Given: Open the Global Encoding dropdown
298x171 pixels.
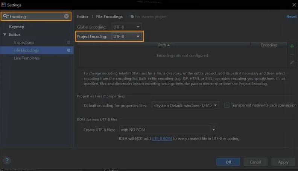Looking at the screenshot, I should click(x=126, y=27).
